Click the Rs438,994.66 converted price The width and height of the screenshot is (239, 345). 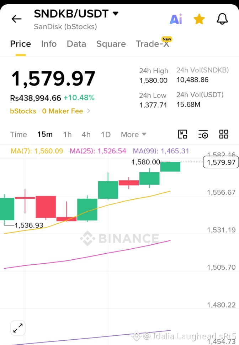(x=36, y=98)
